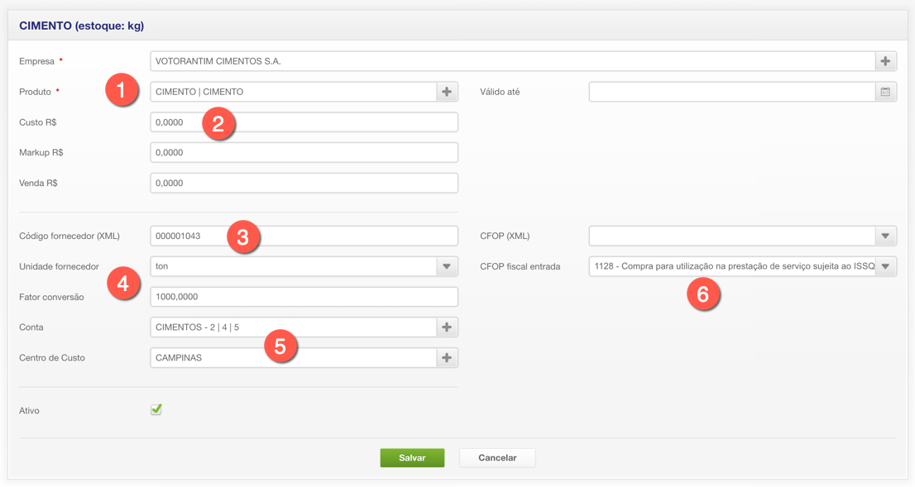Click the plus icon beside Conta field
The height and width of the screenshot is (487, 915).
[x=447, y=327]
